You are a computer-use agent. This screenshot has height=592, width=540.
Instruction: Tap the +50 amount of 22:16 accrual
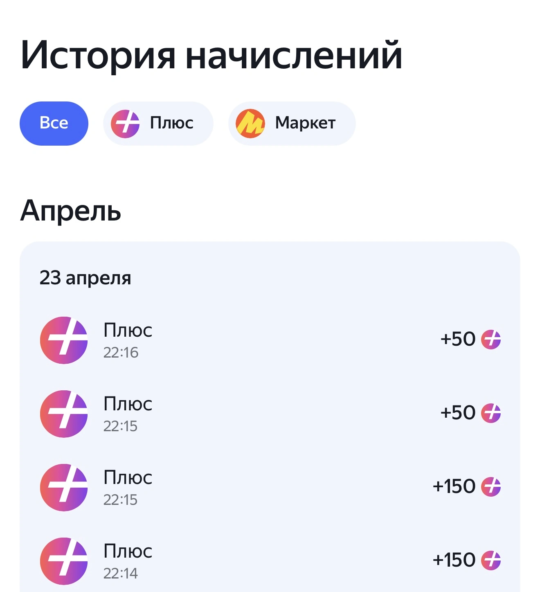tap(458, 339)
